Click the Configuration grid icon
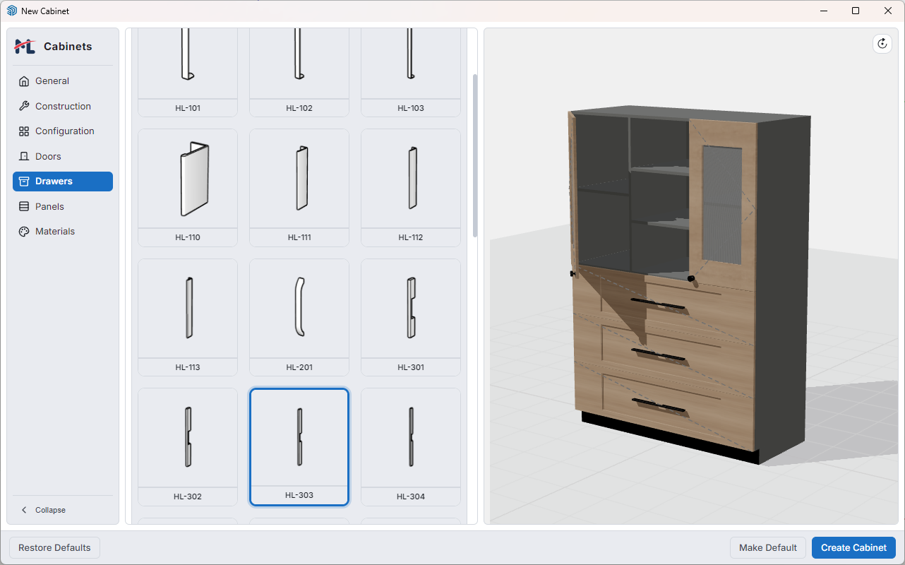Image resolution: width=905 pixels, height=565 pixels. (24, 131)
